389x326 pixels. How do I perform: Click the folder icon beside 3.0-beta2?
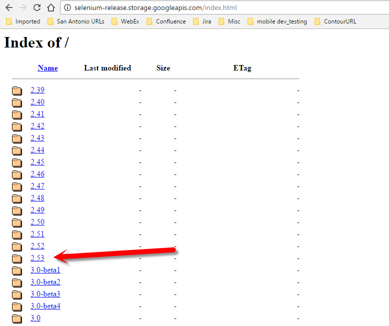[x=17, y=283]
